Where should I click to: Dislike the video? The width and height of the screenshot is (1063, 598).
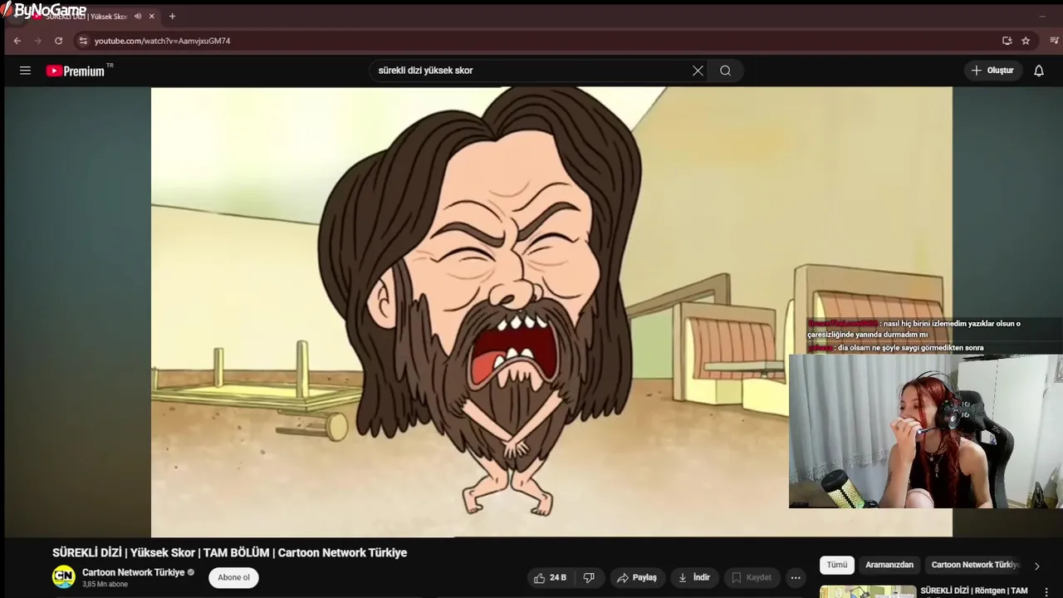(x=589, y=577)
